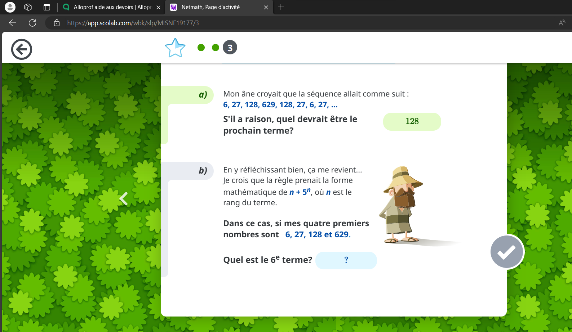
Task: Switch to Alloprof aide aux devoirs tab
Action: click(108, 7)
